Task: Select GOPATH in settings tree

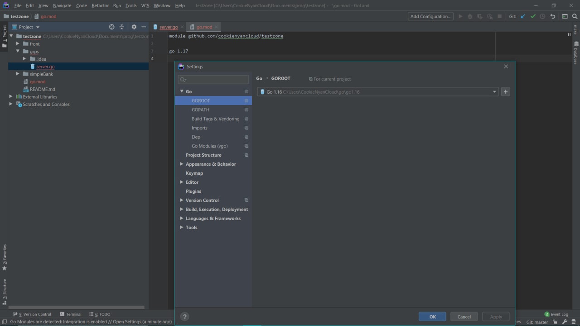Action: tap(200, 110)
